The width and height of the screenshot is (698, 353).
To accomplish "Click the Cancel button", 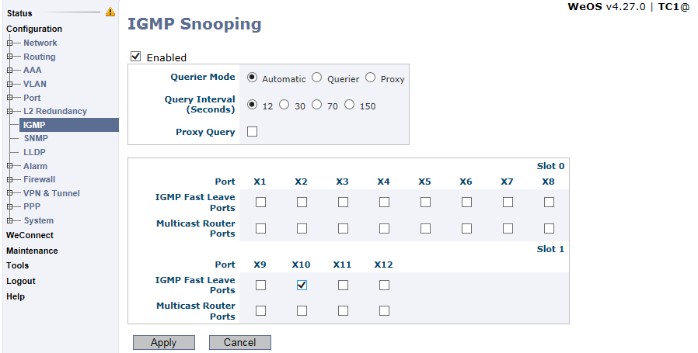I will click(240, 342).
